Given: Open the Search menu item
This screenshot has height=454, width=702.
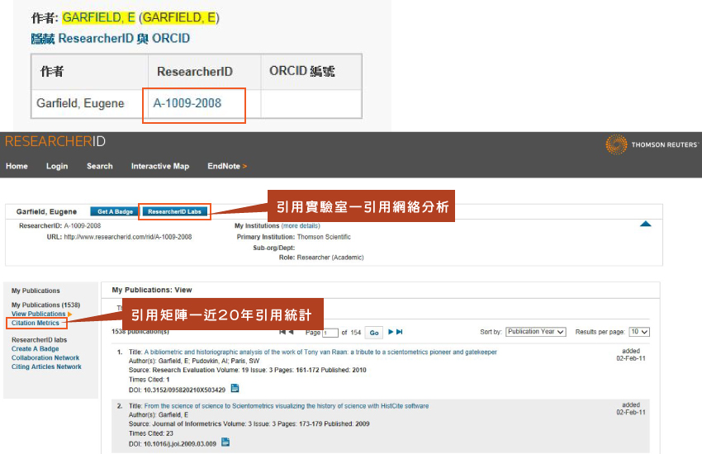Looking at the screenshot, I should (100, 166).
